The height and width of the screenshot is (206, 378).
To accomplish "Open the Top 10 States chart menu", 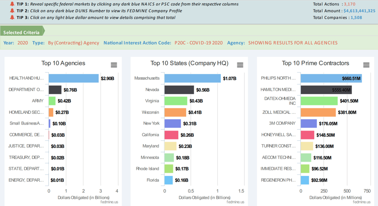I will (240, 65).
